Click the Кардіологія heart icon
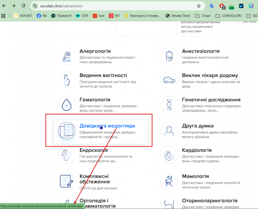Viewport: 258px width, 209px height. (169, 155)
